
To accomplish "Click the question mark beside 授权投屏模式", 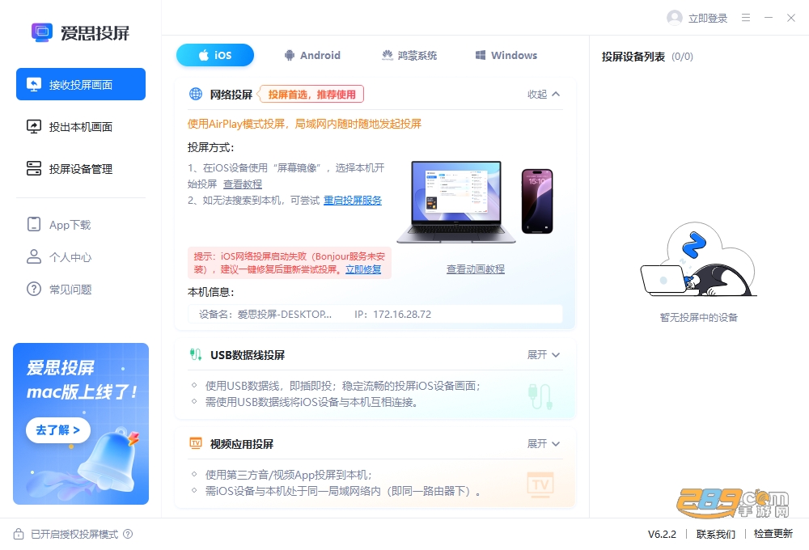I will click(128, 534).
